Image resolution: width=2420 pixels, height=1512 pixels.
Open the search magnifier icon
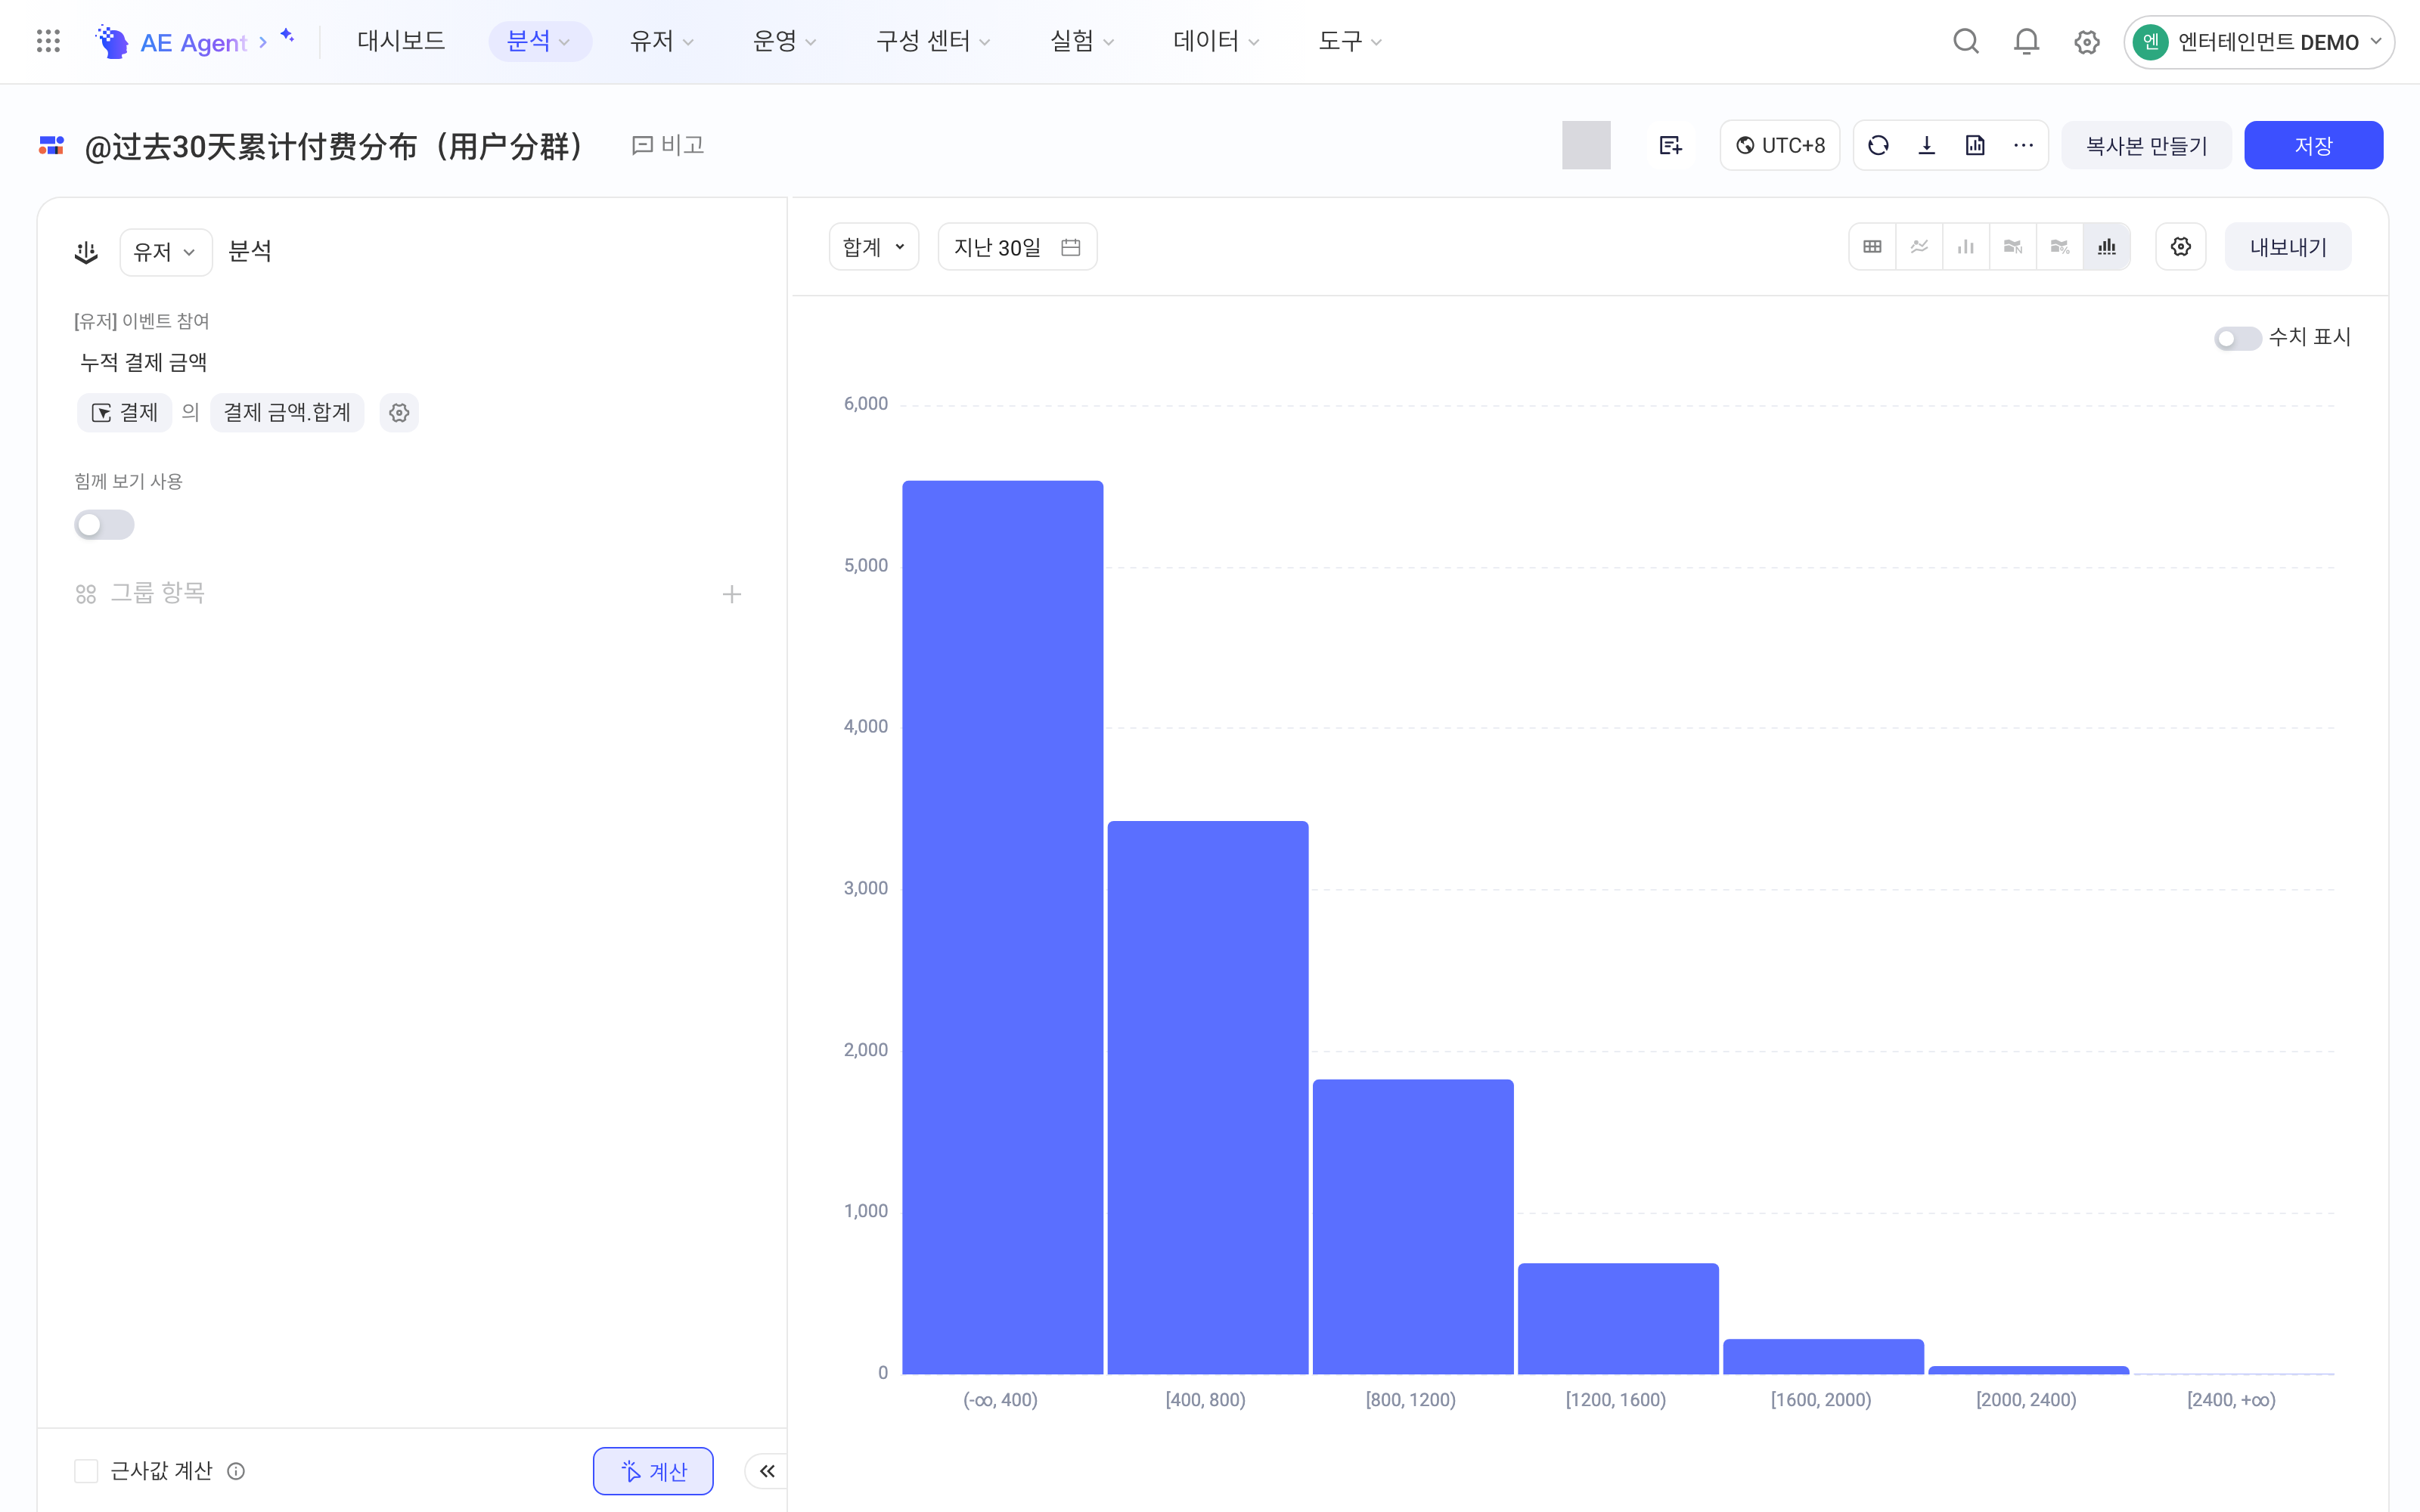coord(1965,41)
